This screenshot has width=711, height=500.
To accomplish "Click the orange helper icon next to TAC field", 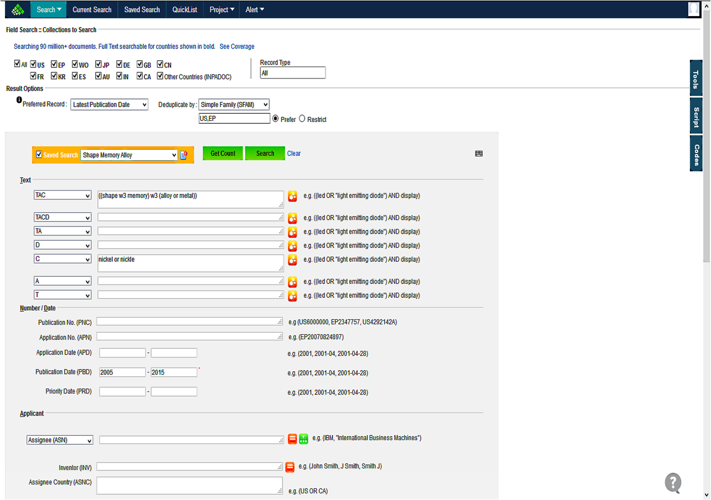I will coord(292,196).
